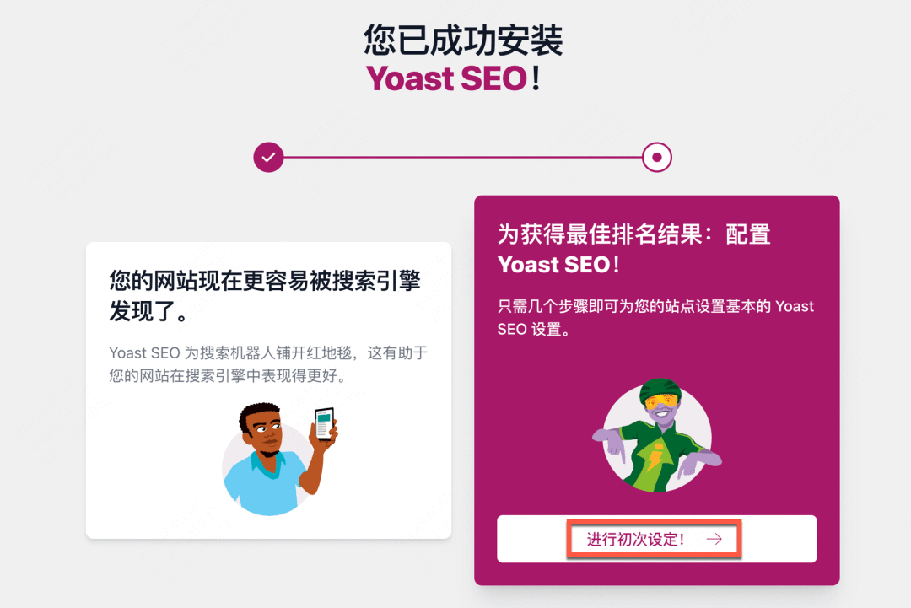Click the Yoast SEO 为搜索机器人铺开红地毯 description
The image size is (911, 608).
(x=268, y=364)
